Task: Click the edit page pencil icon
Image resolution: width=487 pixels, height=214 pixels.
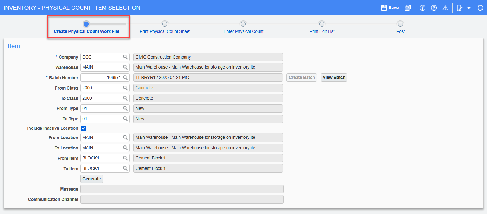Action: tap(459, 8)
